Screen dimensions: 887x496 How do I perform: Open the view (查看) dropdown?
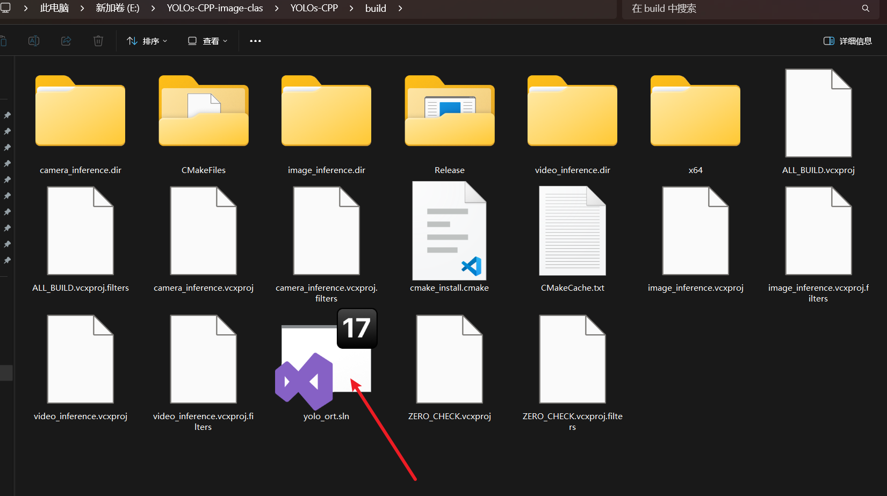point(207,41)
